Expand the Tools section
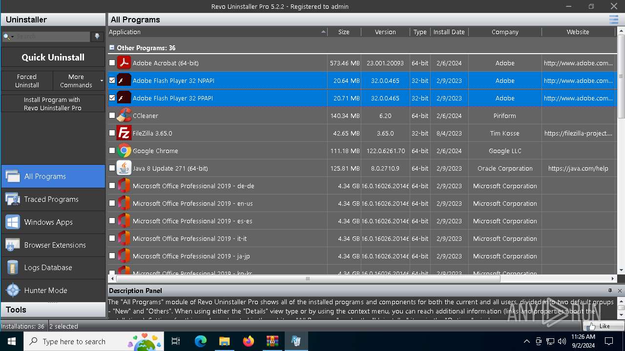The image size is (625, 351). coord(53,310)
